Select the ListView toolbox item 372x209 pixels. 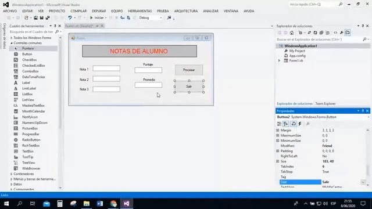point(28,100)
